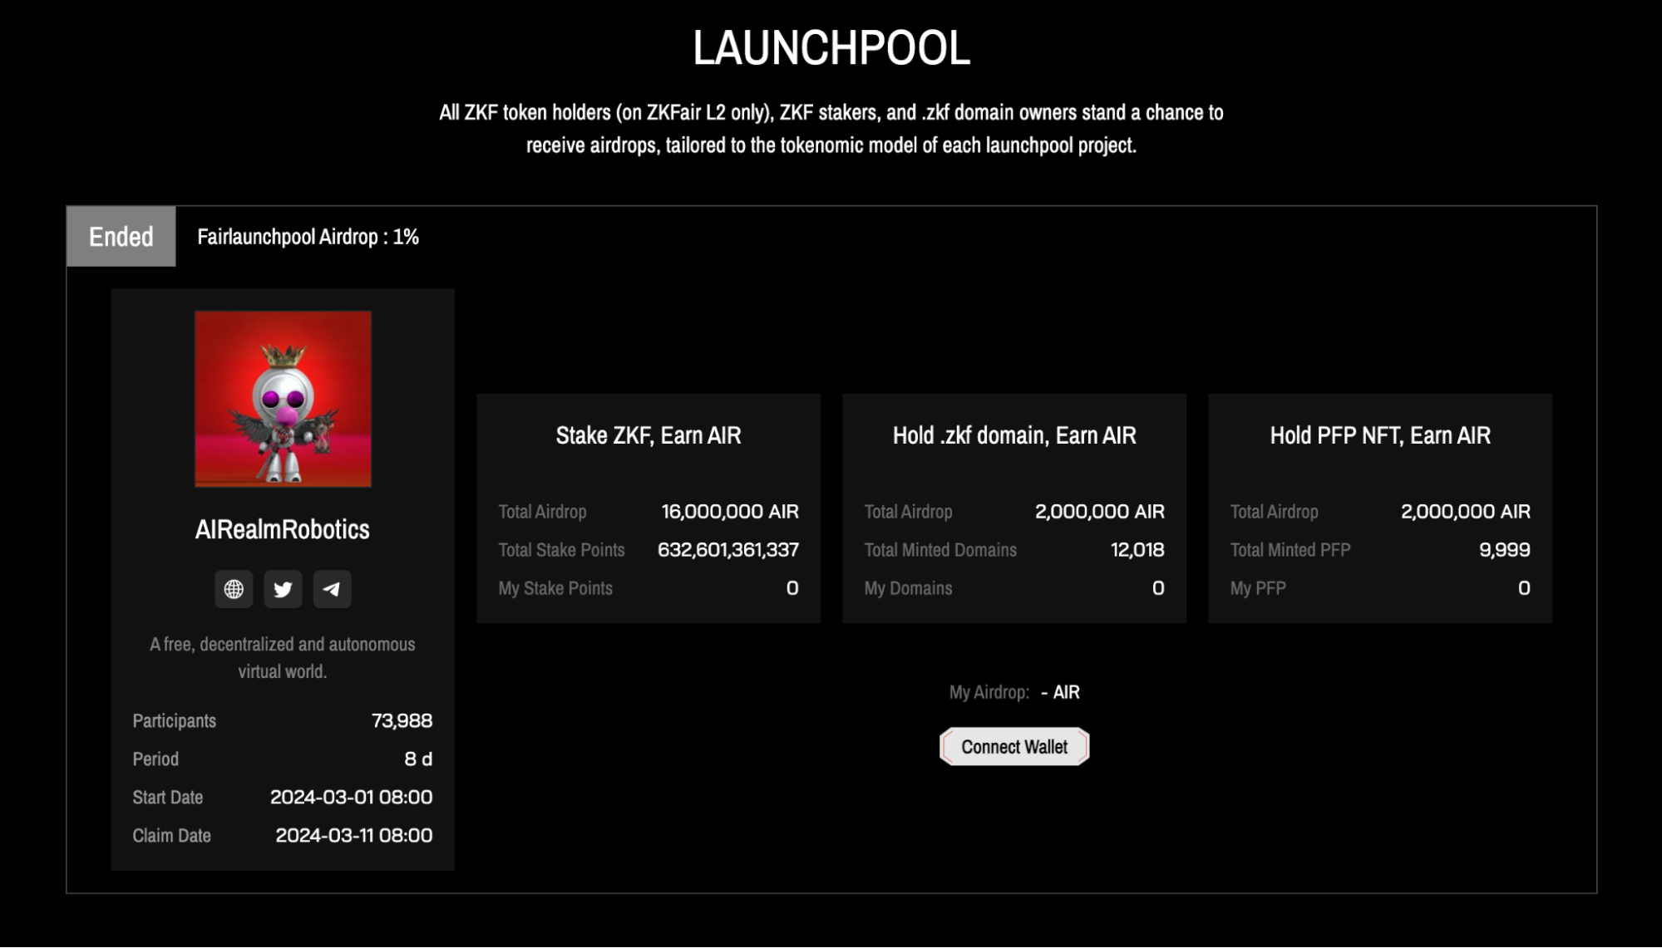Viewport: 1662px width, 948px height.
Task: Click the Total Minted PFP value 9,999
Action: click(x=1504, y=550)
